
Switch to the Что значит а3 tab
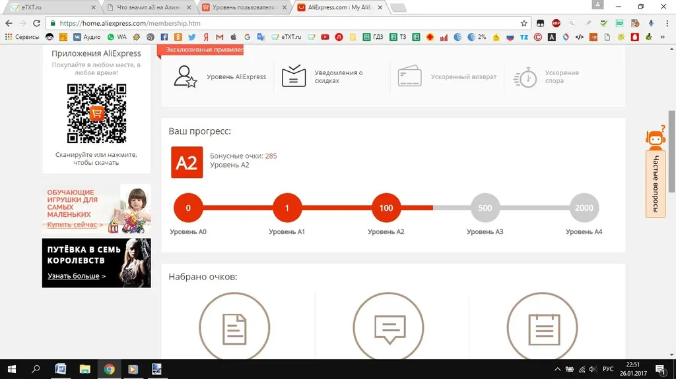point(149,7)
